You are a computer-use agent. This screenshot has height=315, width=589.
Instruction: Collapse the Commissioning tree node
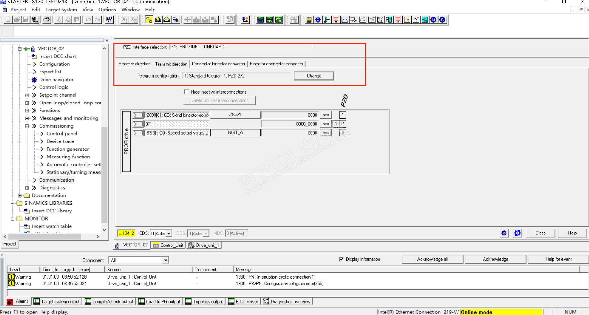click(x=27, y=126)
